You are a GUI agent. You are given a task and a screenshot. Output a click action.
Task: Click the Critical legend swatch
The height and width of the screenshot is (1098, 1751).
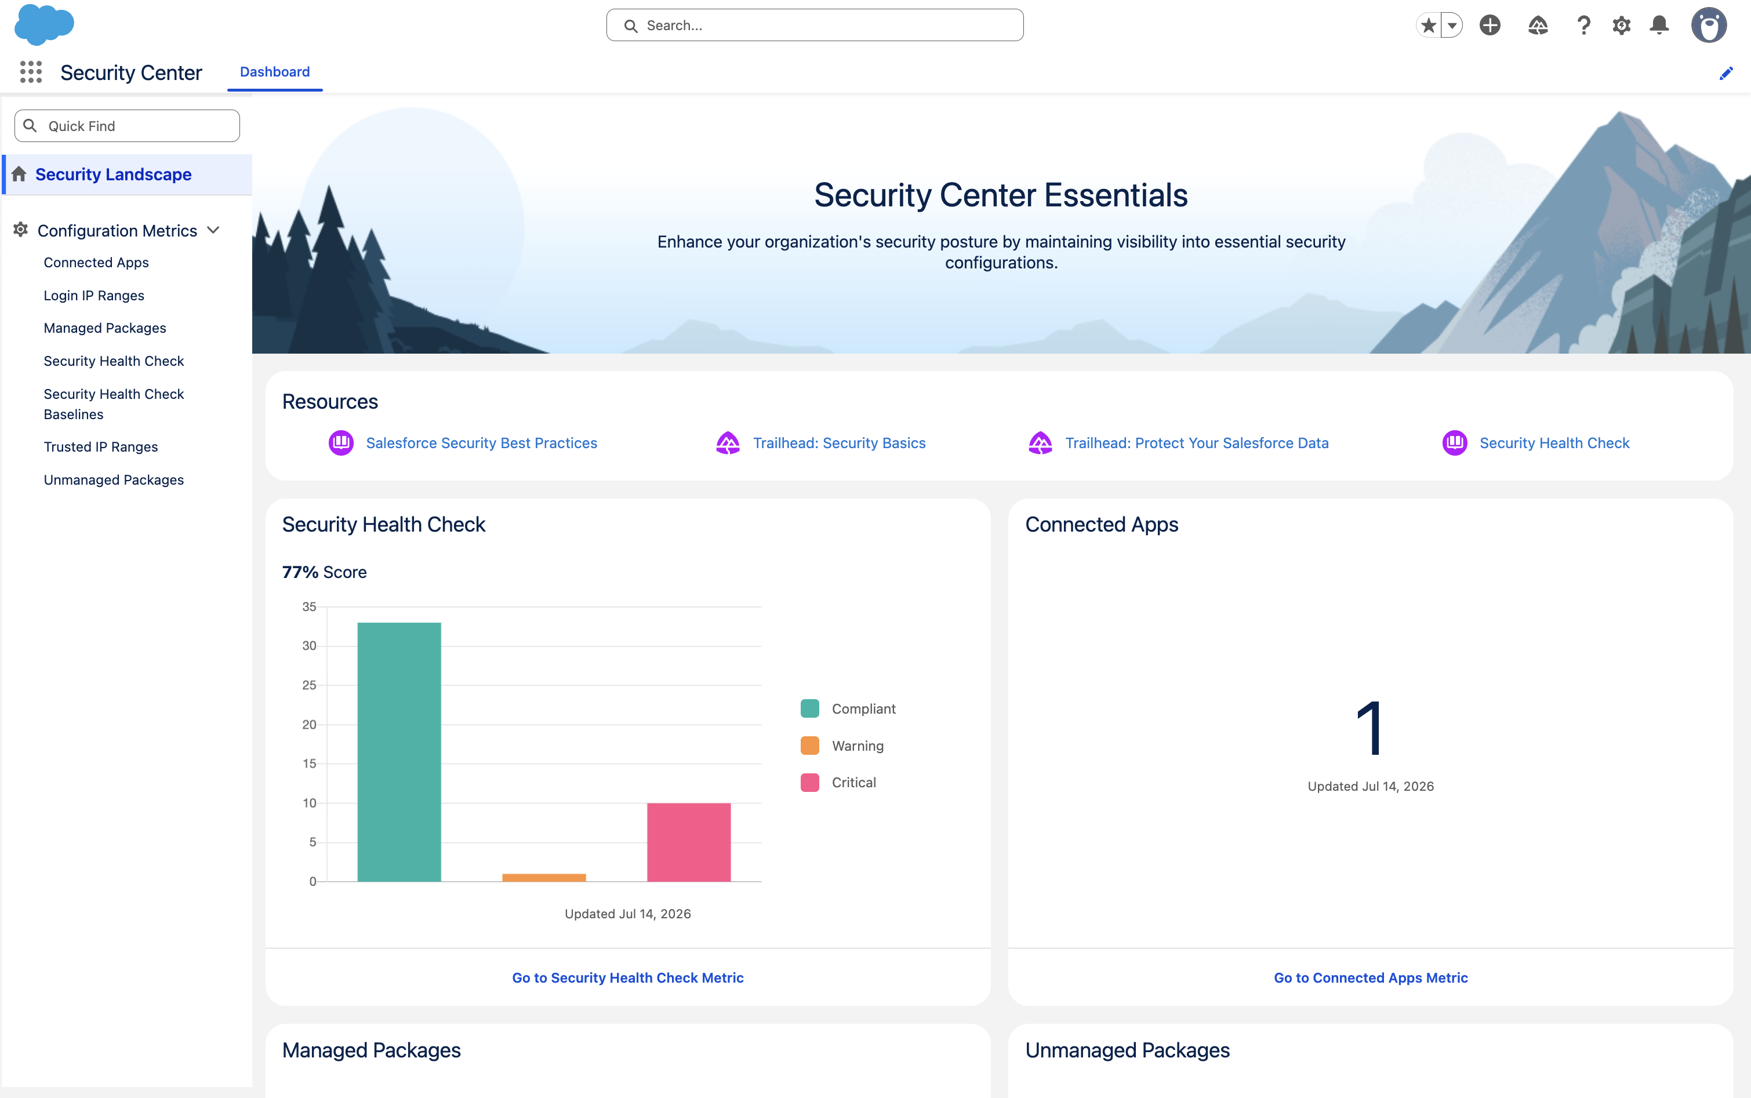pos(810,783)
